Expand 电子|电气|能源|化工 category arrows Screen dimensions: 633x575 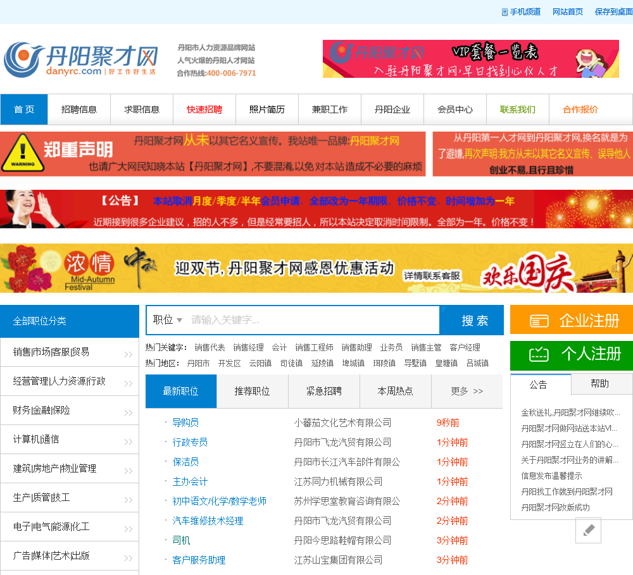point(128,529)
